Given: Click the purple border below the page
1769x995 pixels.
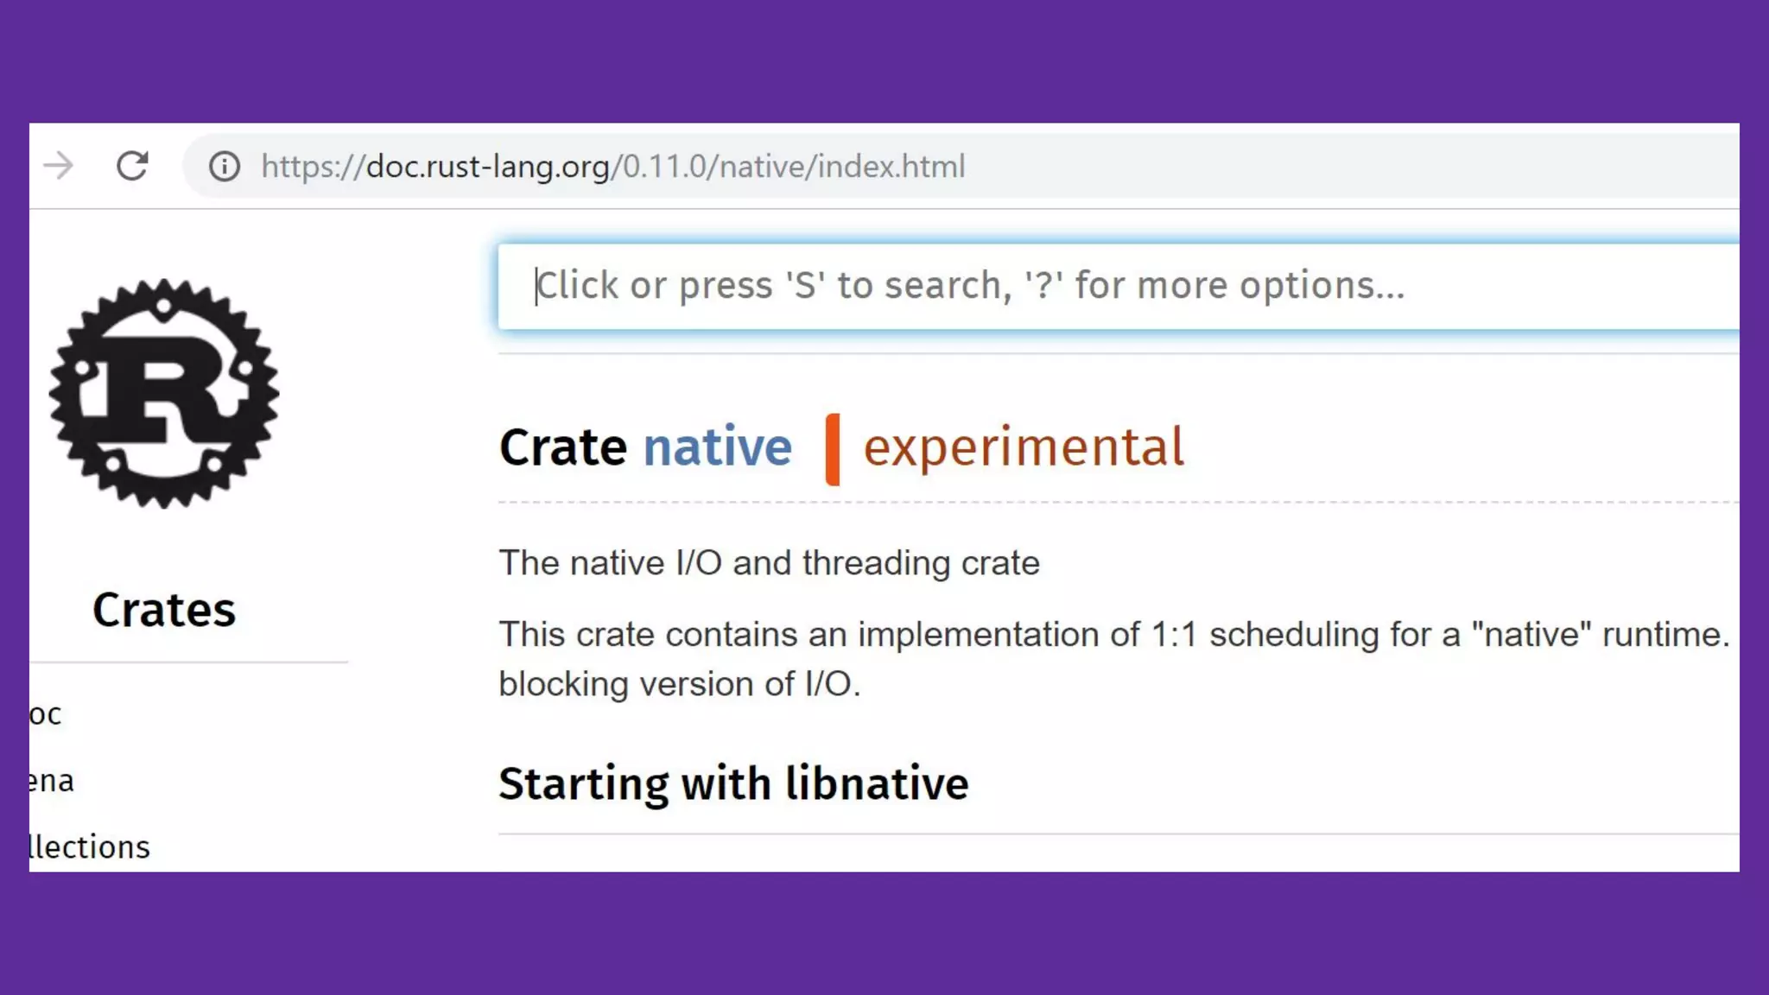Looking at the screenshot, I should tap(884, 933).
